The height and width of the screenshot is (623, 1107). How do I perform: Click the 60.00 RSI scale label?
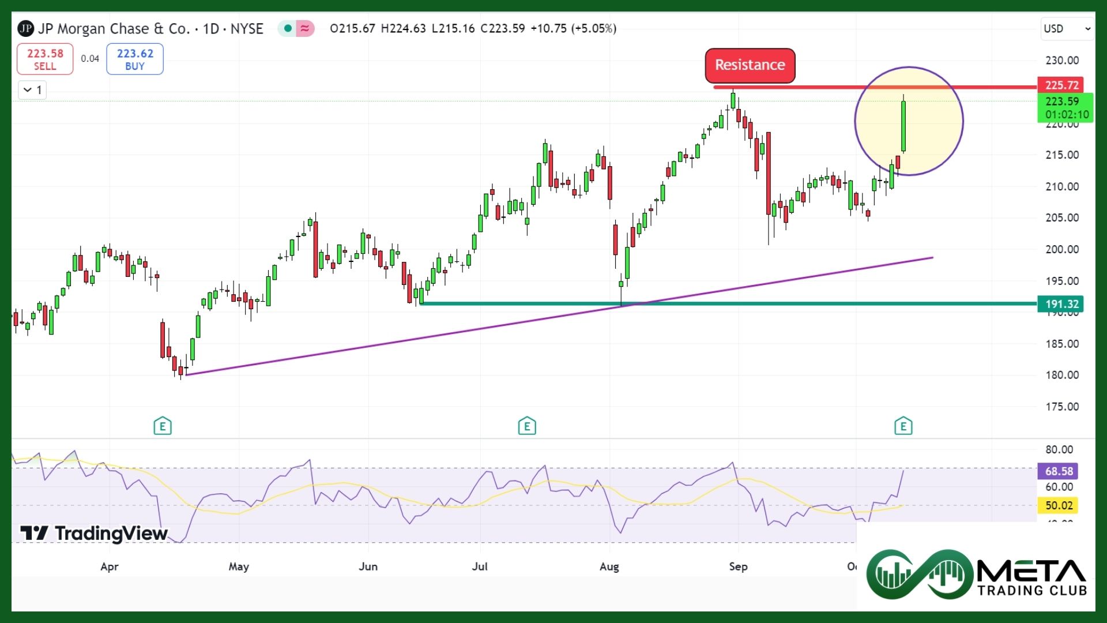1059,487
